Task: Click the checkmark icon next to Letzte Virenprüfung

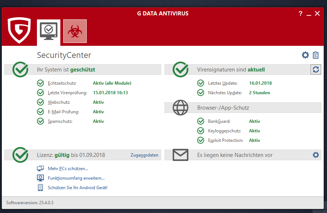Action: pyautogui.click(x=41, y=93)
